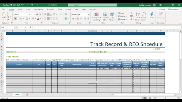Image resolution: width=182 pixels, height=102 pixels.
Task: Toggle middle vertical alignment
Action: tap(48, 14)
